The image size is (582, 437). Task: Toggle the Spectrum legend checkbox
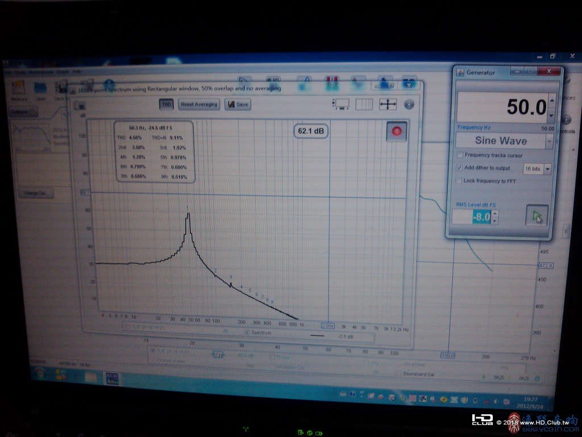point(247,332)
